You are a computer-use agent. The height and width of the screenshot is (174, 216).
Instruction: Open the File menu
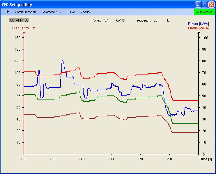(7, 12)
